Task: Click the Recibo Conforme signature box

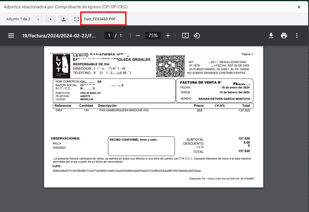Action: [x=141, y=146]
